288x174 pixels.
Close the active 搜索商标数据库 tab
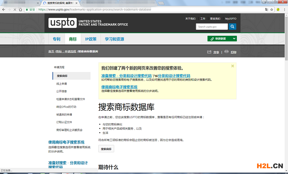point(76,3)
